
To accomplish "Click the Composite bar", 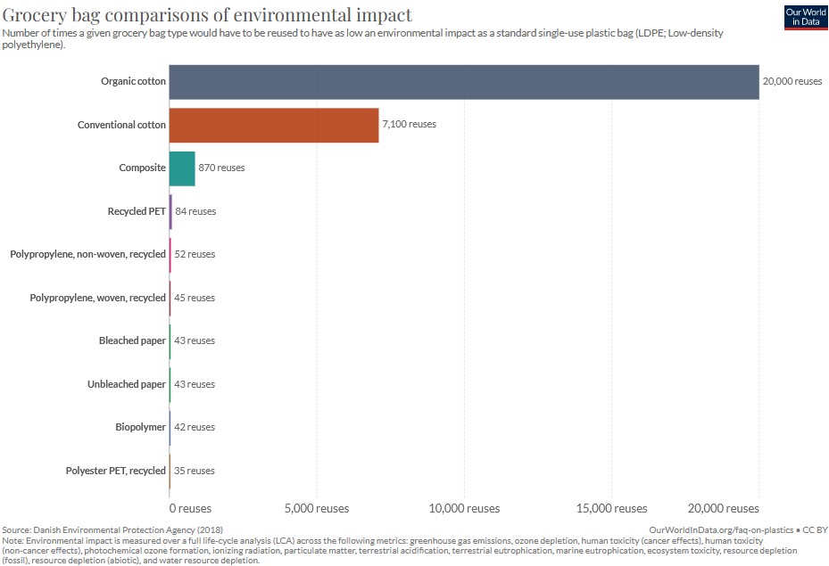I will (x=183, y=167).
